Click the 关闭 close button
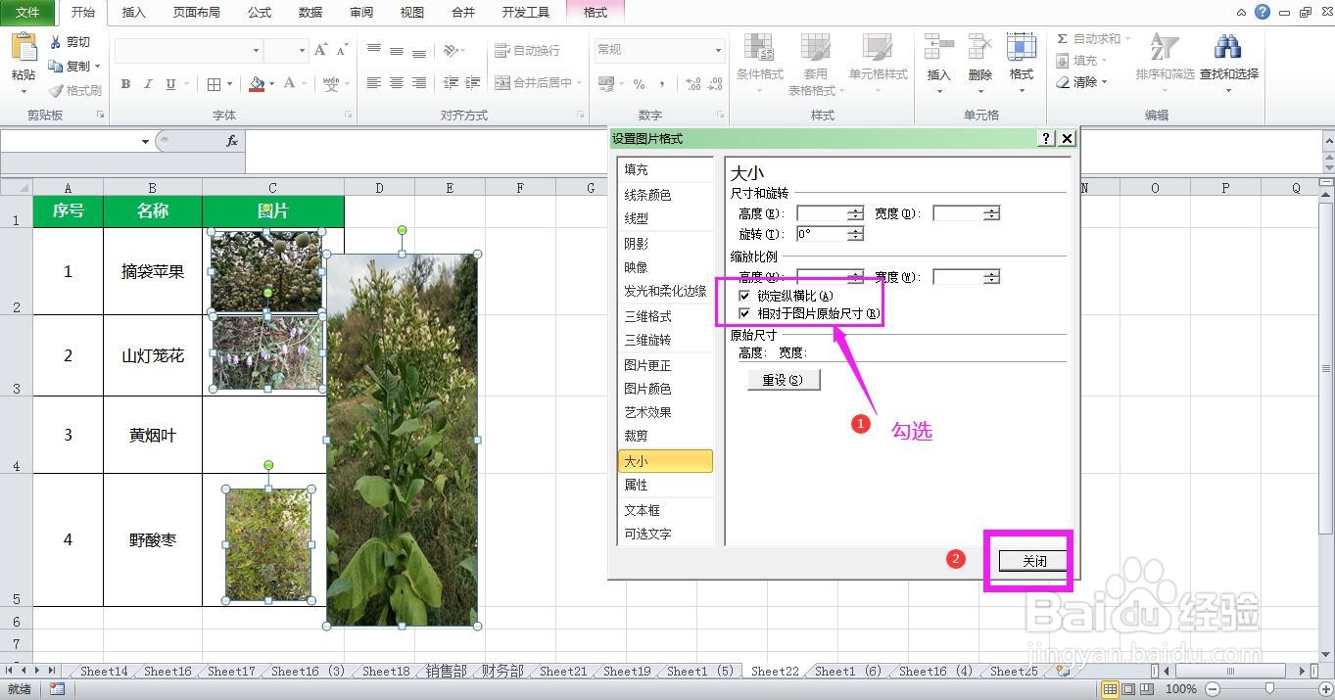Screen dimensions: 1335x700 coord(1031,560)
